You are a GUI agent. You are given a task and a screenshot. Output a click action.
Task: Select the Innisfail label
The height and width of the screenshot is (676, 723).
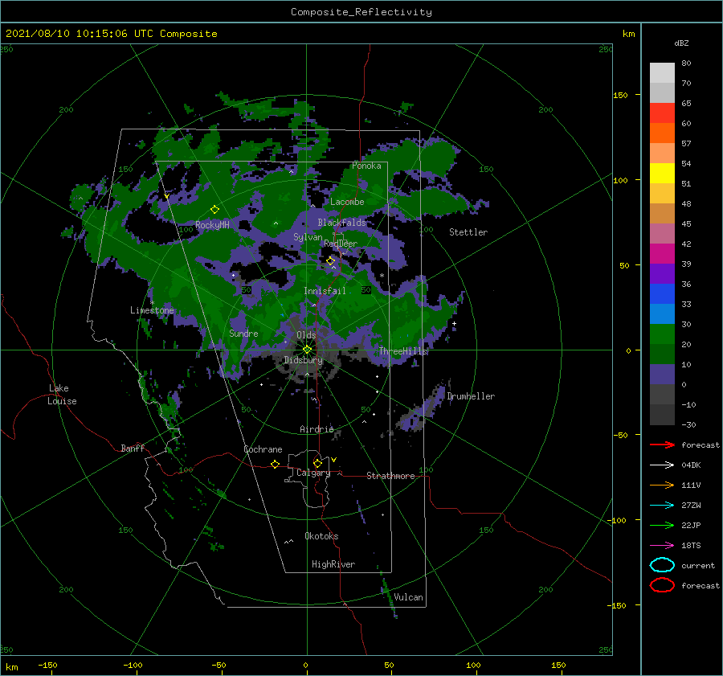[325, 291]
